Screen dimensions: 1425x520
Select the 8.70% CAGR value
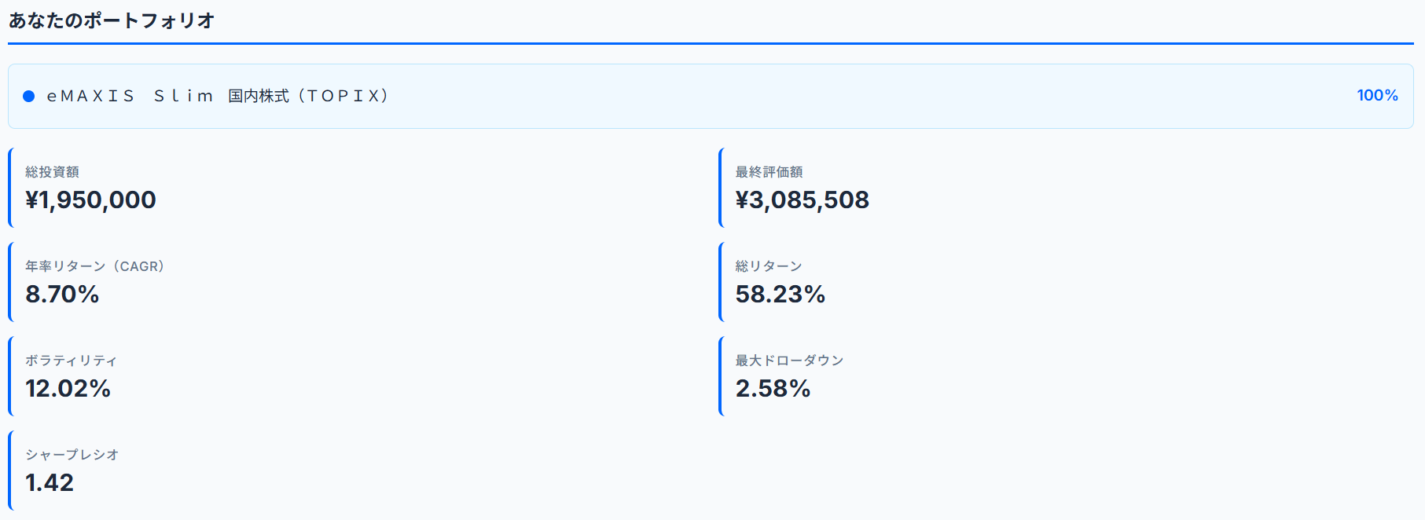[x=62, y=295]
